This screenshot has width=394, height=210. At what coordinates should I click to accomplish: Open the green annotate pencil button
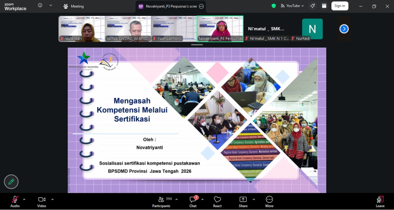point(11,182)
